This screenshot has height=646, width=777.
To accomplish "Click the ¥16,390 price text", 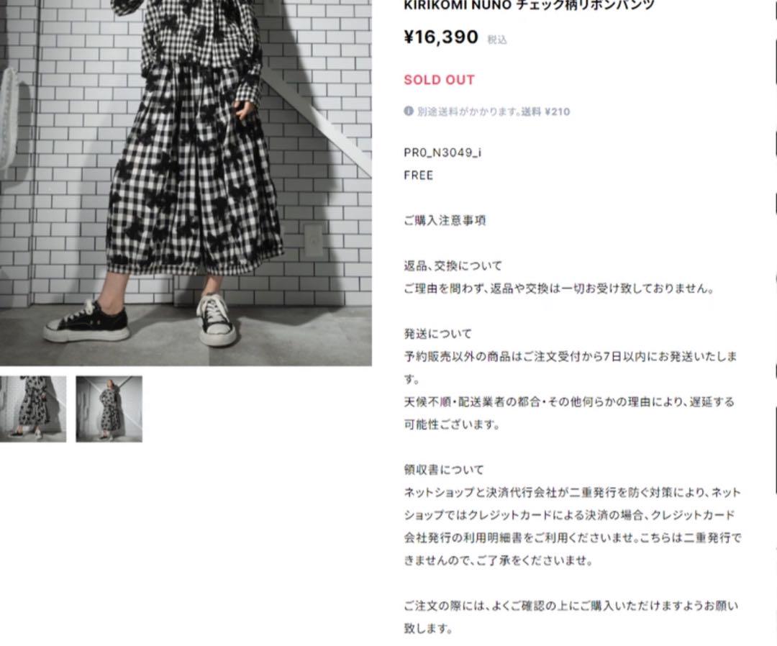I will [x=442, y=37].
